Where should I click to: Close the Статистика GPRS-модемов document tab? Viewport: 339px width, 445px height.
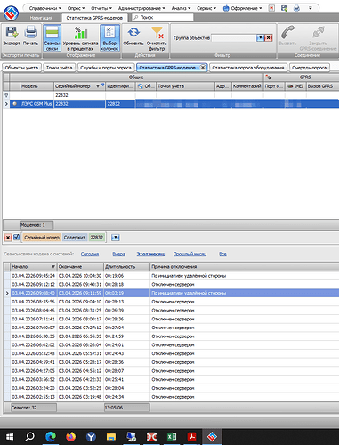(x=203, y=68)
